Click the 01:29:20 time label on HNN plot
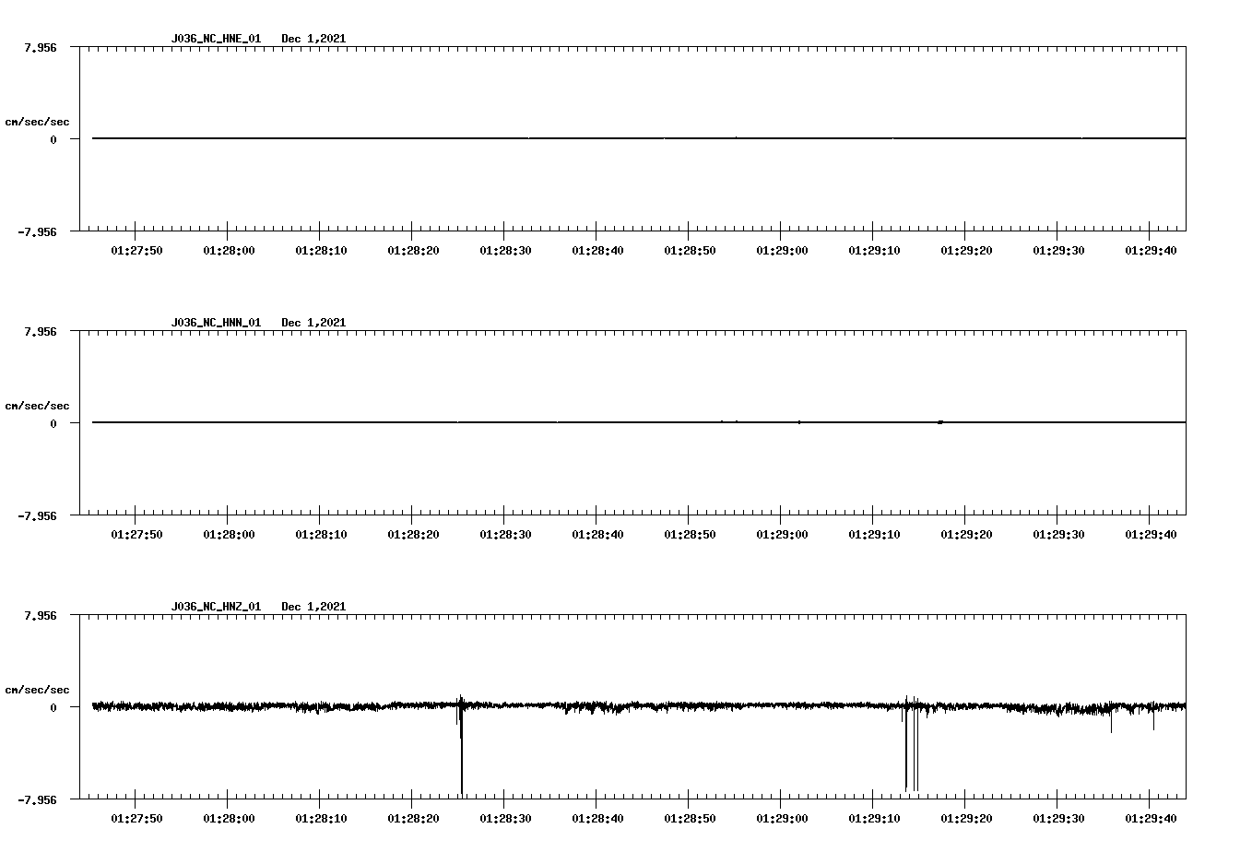This screenshot has height=852, width=1252. tap(966, 535)
